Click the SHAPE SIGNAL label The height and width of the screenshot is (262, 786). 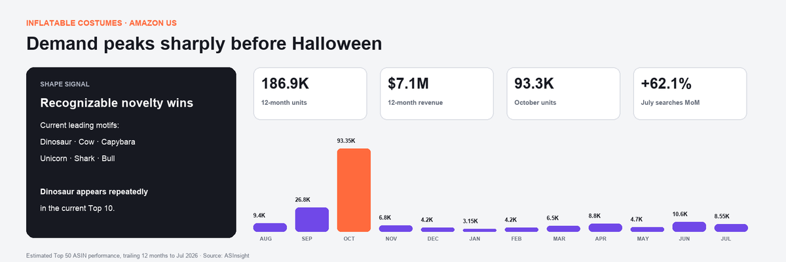click(x=65, y=84)
